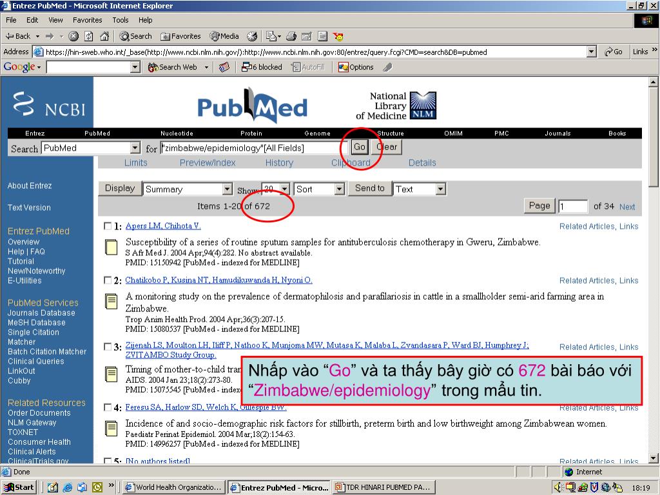Expand the Search Web dropdown arrow
This screenshot has width=660, height=495.
206,67
